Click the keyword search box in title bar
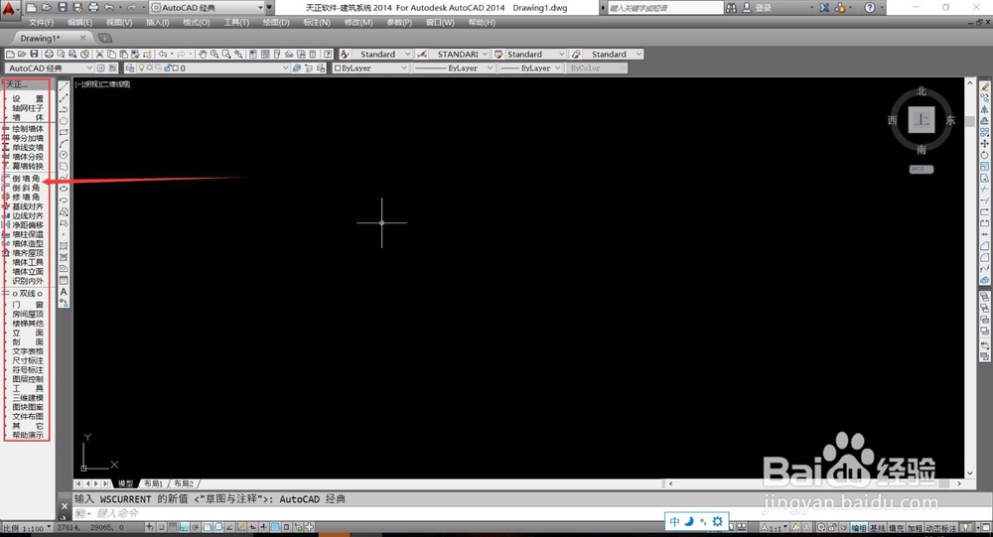This screenshot has height=537, width=993. pyautogui.click(x=665, y=8)
